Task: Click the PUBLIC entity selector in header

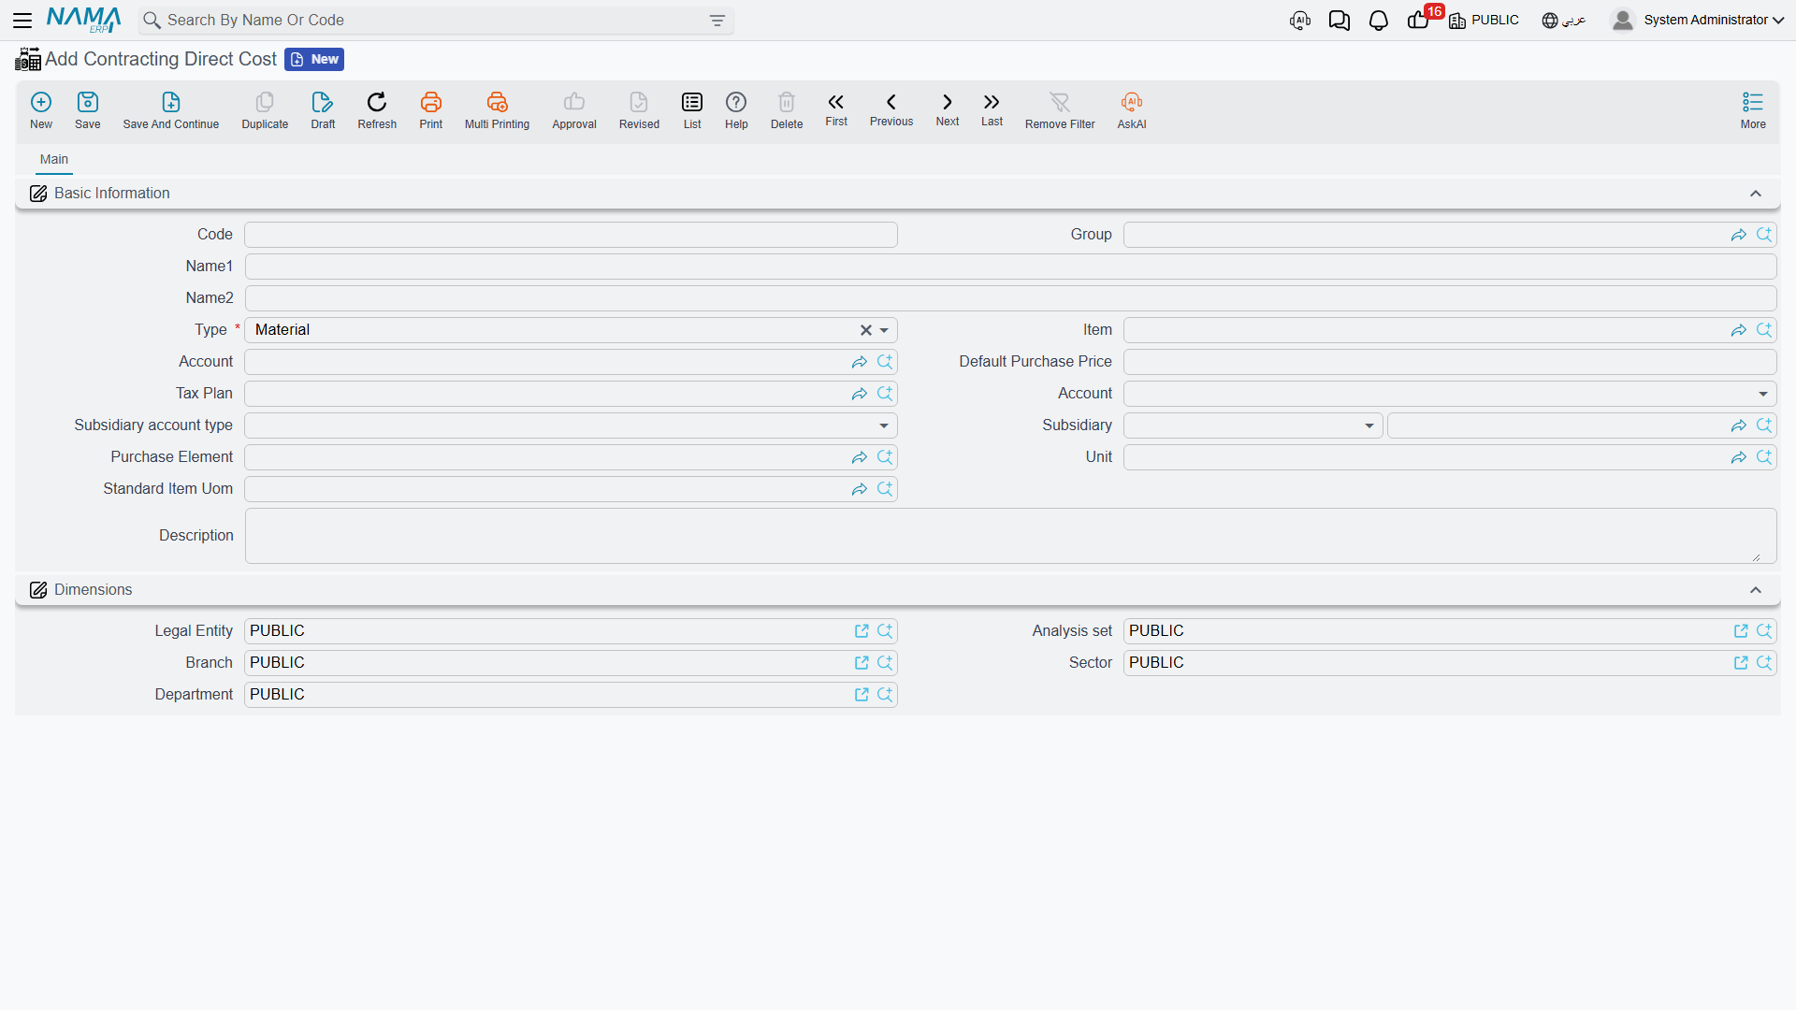Action: click(x=1485, y=21)
